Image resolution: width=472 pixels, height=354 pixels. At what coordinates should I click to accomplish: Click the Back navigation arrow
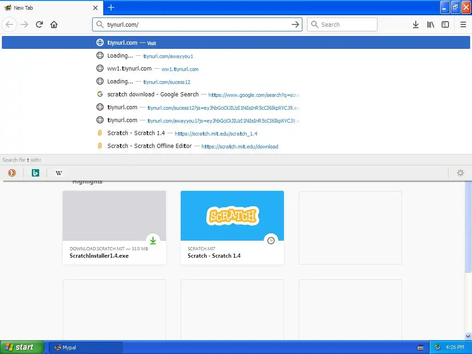pyautogui.click(x=9, y=24)
